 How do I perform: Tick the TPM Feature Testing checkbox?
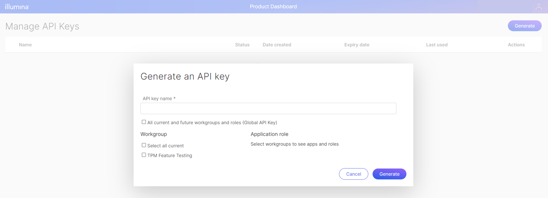pos(144,155)
